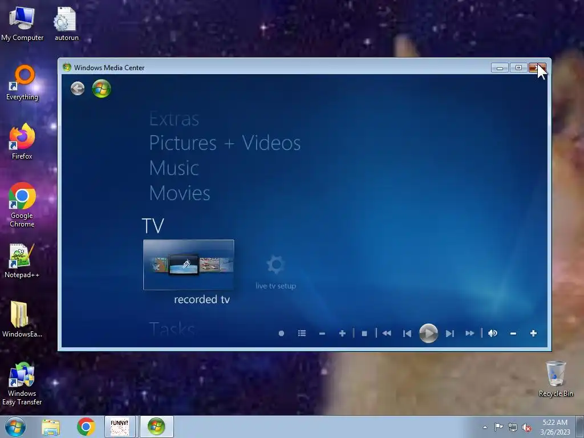Show hidden tray icons arrow
The width and height of the screenshot is (584, 438).
pyautogui.click(x=485, y=427)
